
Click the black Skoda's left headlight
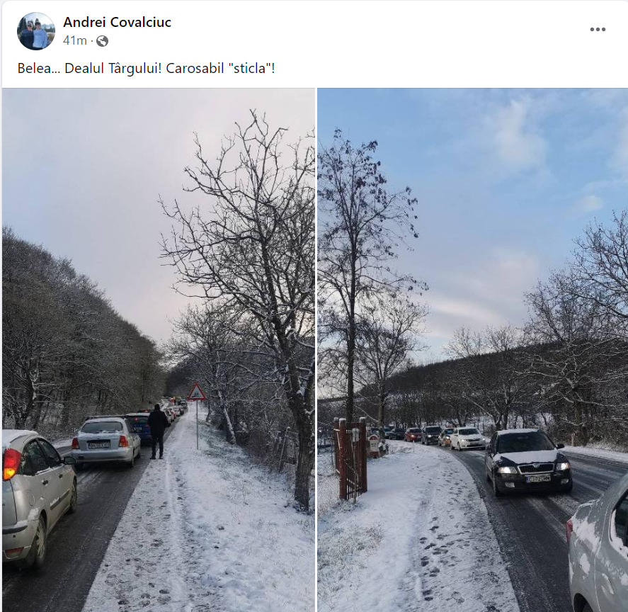tap(507, 470)
